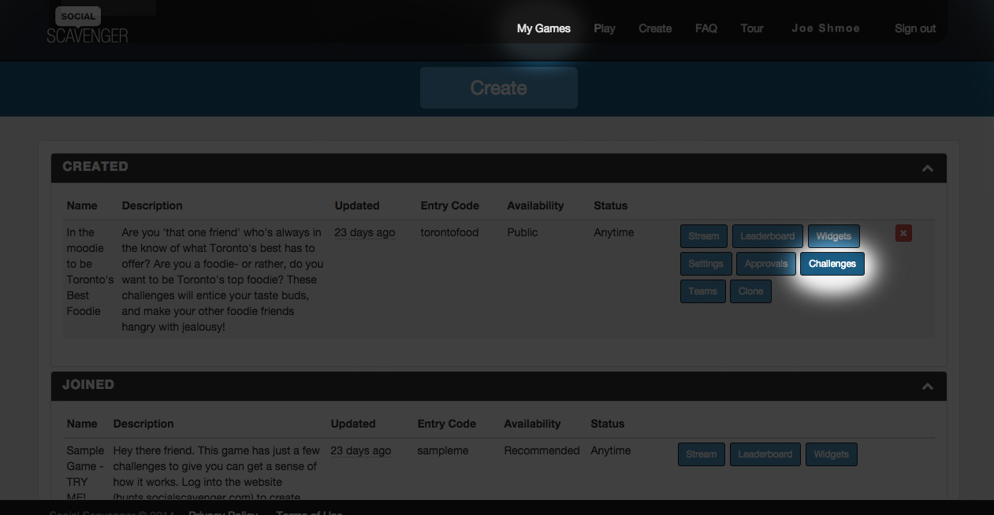Screen dimensions: 994x515
Task: Click the Joined table's Description header
Action: 143,424
